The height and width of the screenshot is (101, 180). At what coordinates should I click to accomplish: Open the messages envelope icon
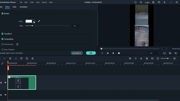pyautogui.click(x=159, y=2)
